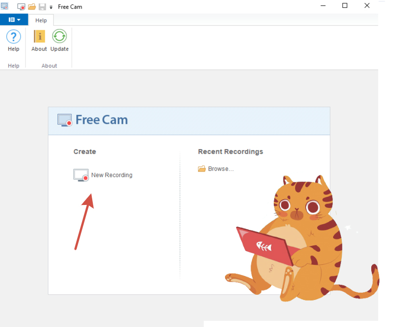Click the Free Cam app icon in title bar corner
393x327 pixels.
pos(5,6)
